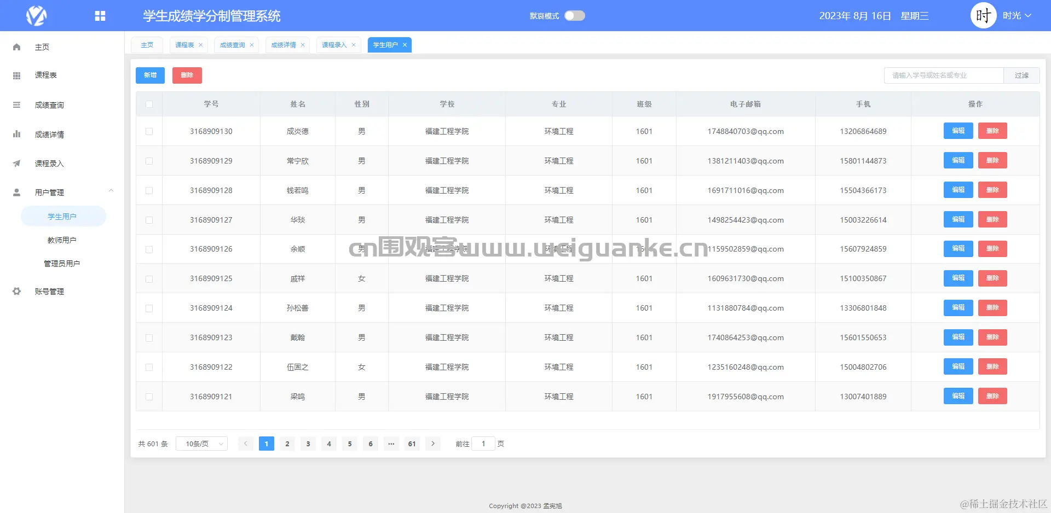The width and height of the screenshot is (1051, 513).
Task: Click the page jump number input
Action: pos(483,444)
